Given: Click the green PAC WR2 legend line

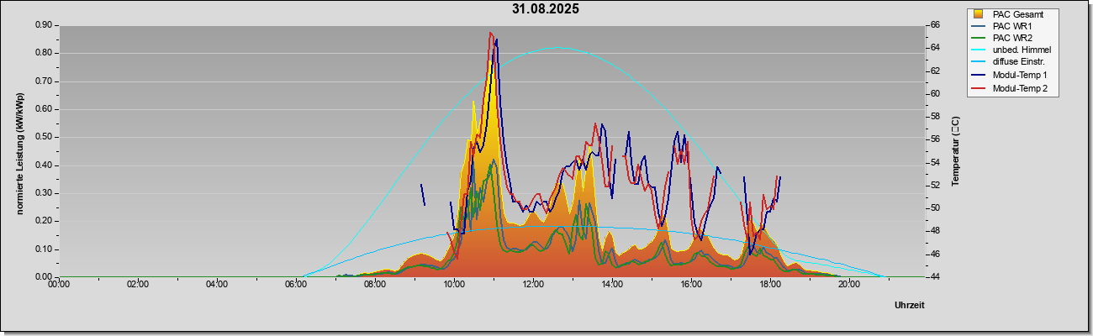Looking at the screenshot, I should 978,39.
